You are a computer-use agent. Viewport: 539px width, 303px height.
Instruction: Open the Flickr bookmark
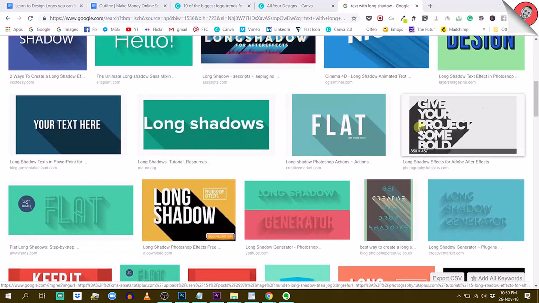click(x=154, y=29)
